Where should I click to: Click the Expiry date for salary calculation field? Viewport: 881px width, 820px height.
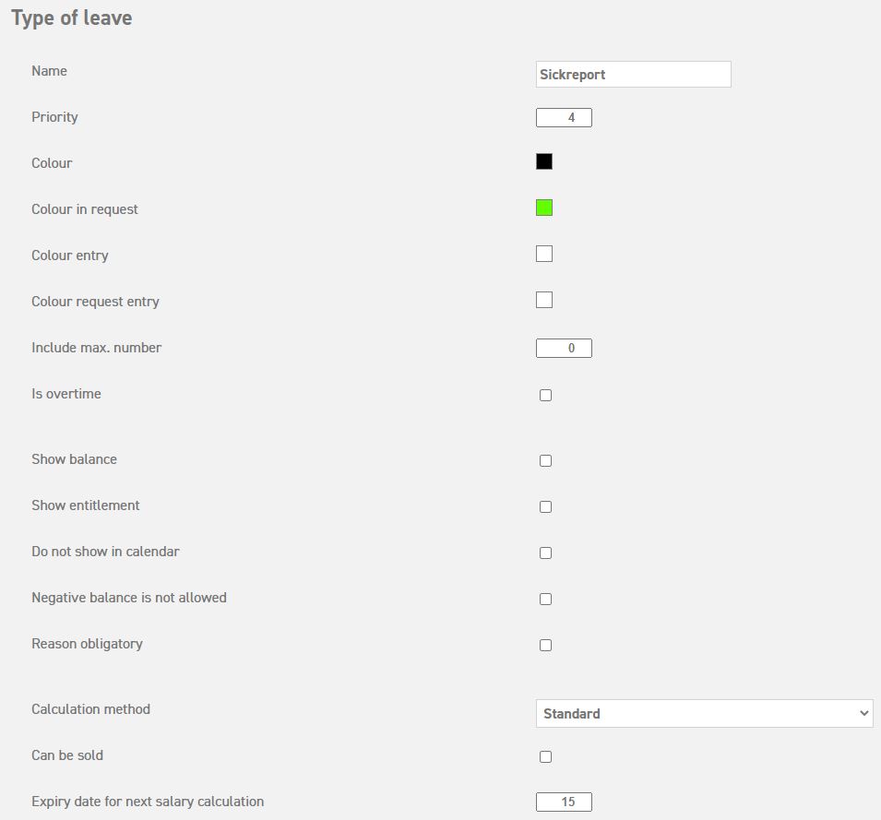click(564, 802)
